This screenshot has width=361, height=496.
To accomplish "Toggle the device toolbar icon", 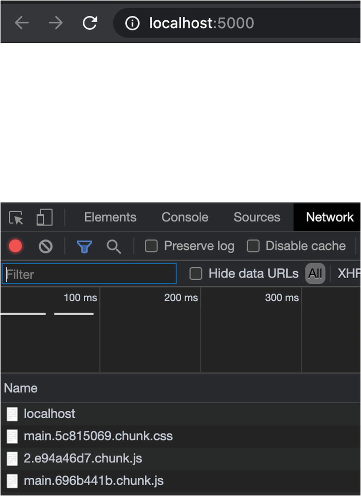I will 44,217.
